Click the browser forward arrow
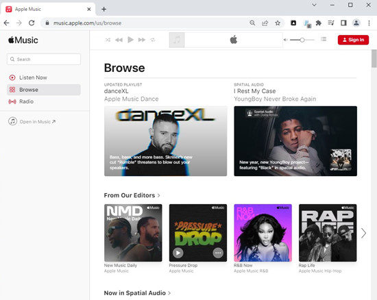This screenshot has height=300, width=377. (x=19, y=23)
